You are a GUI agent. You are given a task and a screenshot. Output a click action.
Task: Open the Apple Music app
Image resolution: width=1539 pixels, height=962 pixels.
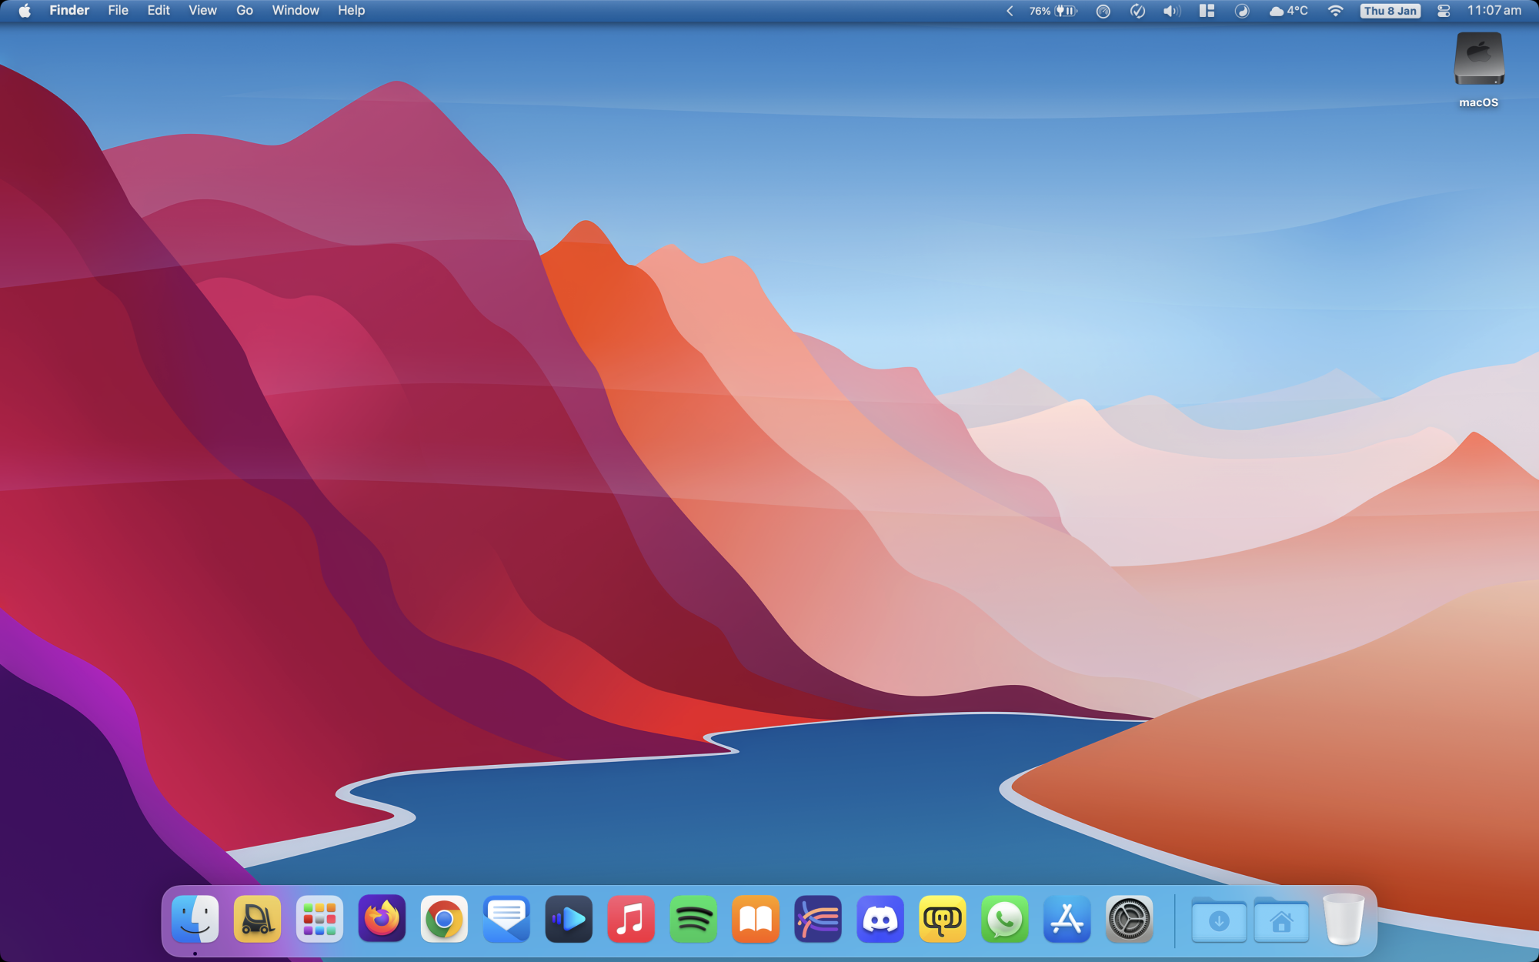click(x=630, y=918)
